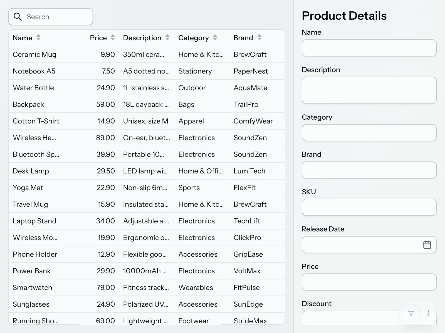This screenshot has width=445, height=333.
Task: Sort table by Price column arrows
Action: [x=113, y=37]
